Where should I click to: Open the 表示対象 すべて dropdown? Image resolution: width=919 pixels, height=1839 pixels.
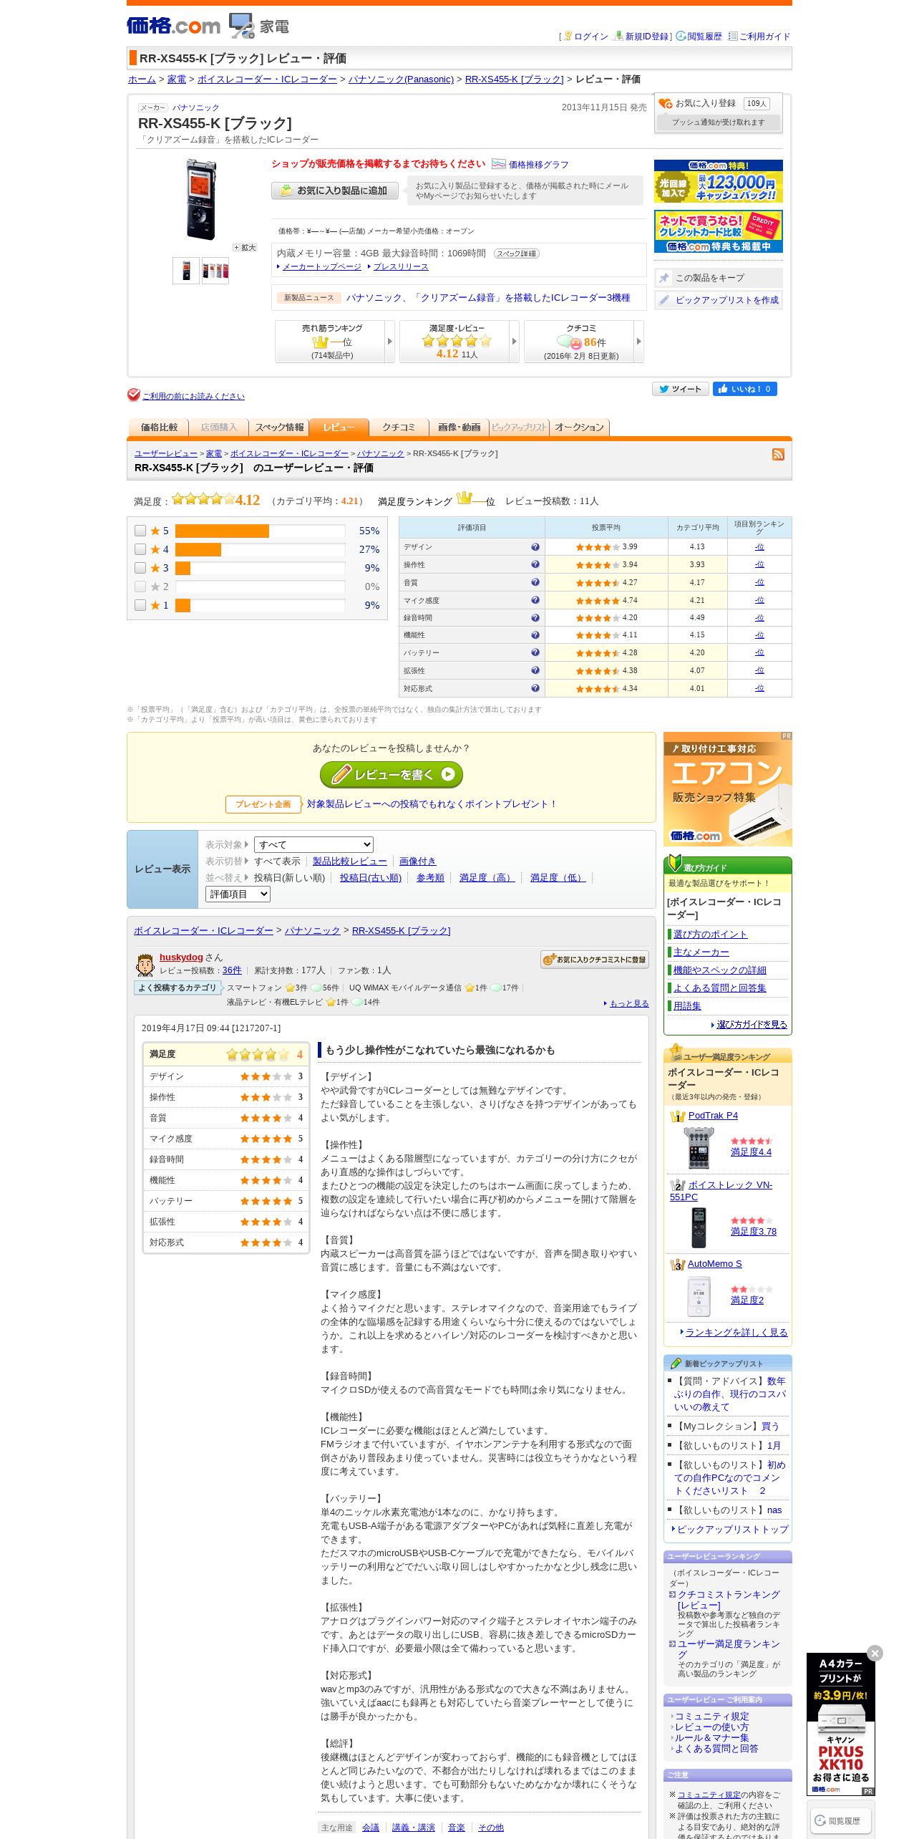[313, 845]
